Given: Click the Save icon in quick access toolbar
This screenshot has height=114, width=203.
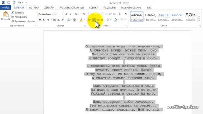Looking at the screenshot, I should (9, 3).
